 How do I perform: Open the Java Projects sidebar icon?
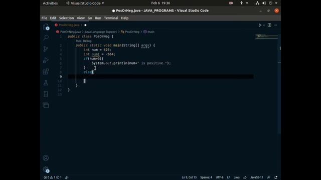pos(46,94)
